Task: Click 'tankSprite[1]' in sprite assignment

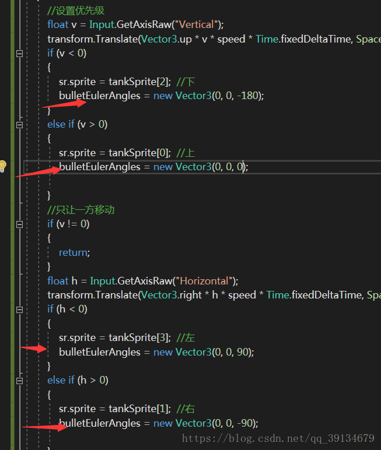Action: point(138,409)
